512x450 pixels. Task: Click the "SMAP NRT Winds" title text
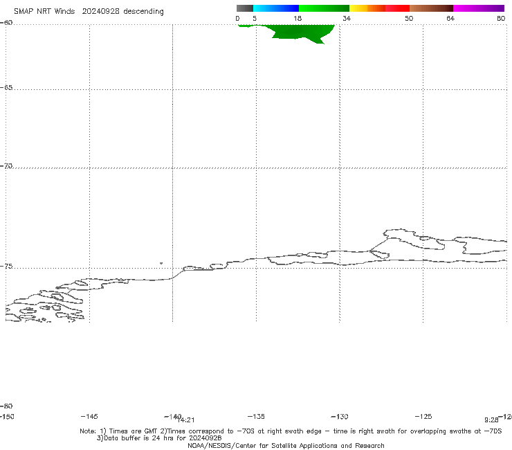click(x=44, y=12)
